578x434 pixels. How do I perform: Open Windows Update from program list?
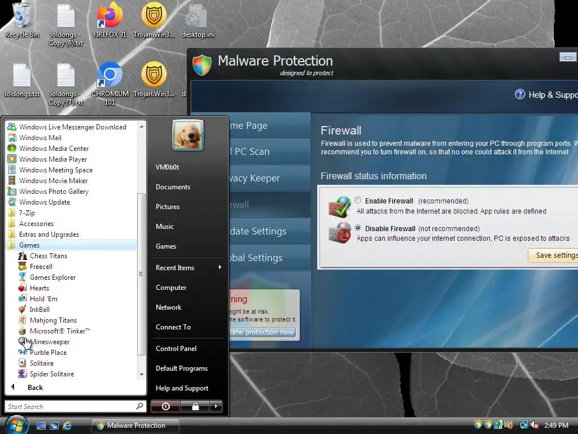44,202
